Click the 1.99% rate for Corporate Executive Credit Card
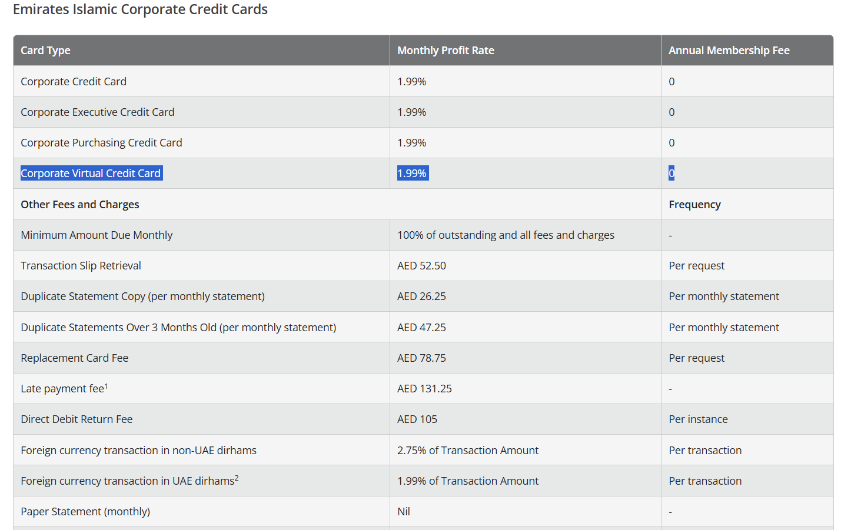 click(x=411, y=112)
